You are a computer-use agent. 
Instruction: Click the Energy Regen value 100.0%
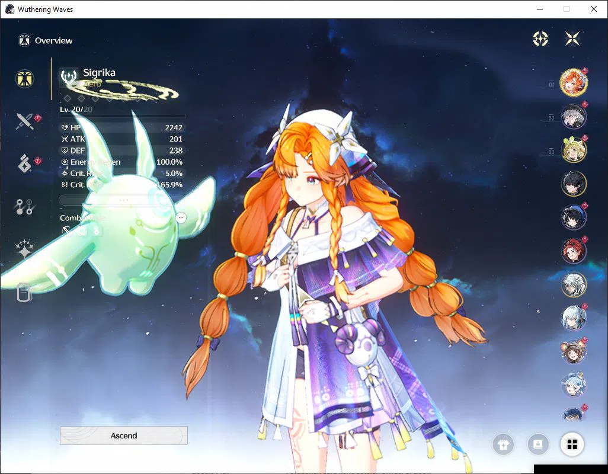pos(169,162)
